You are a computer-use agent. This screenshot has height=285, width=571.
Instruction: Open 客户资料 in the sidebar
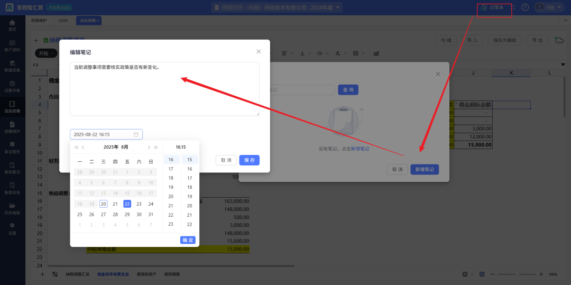[12, 45]
